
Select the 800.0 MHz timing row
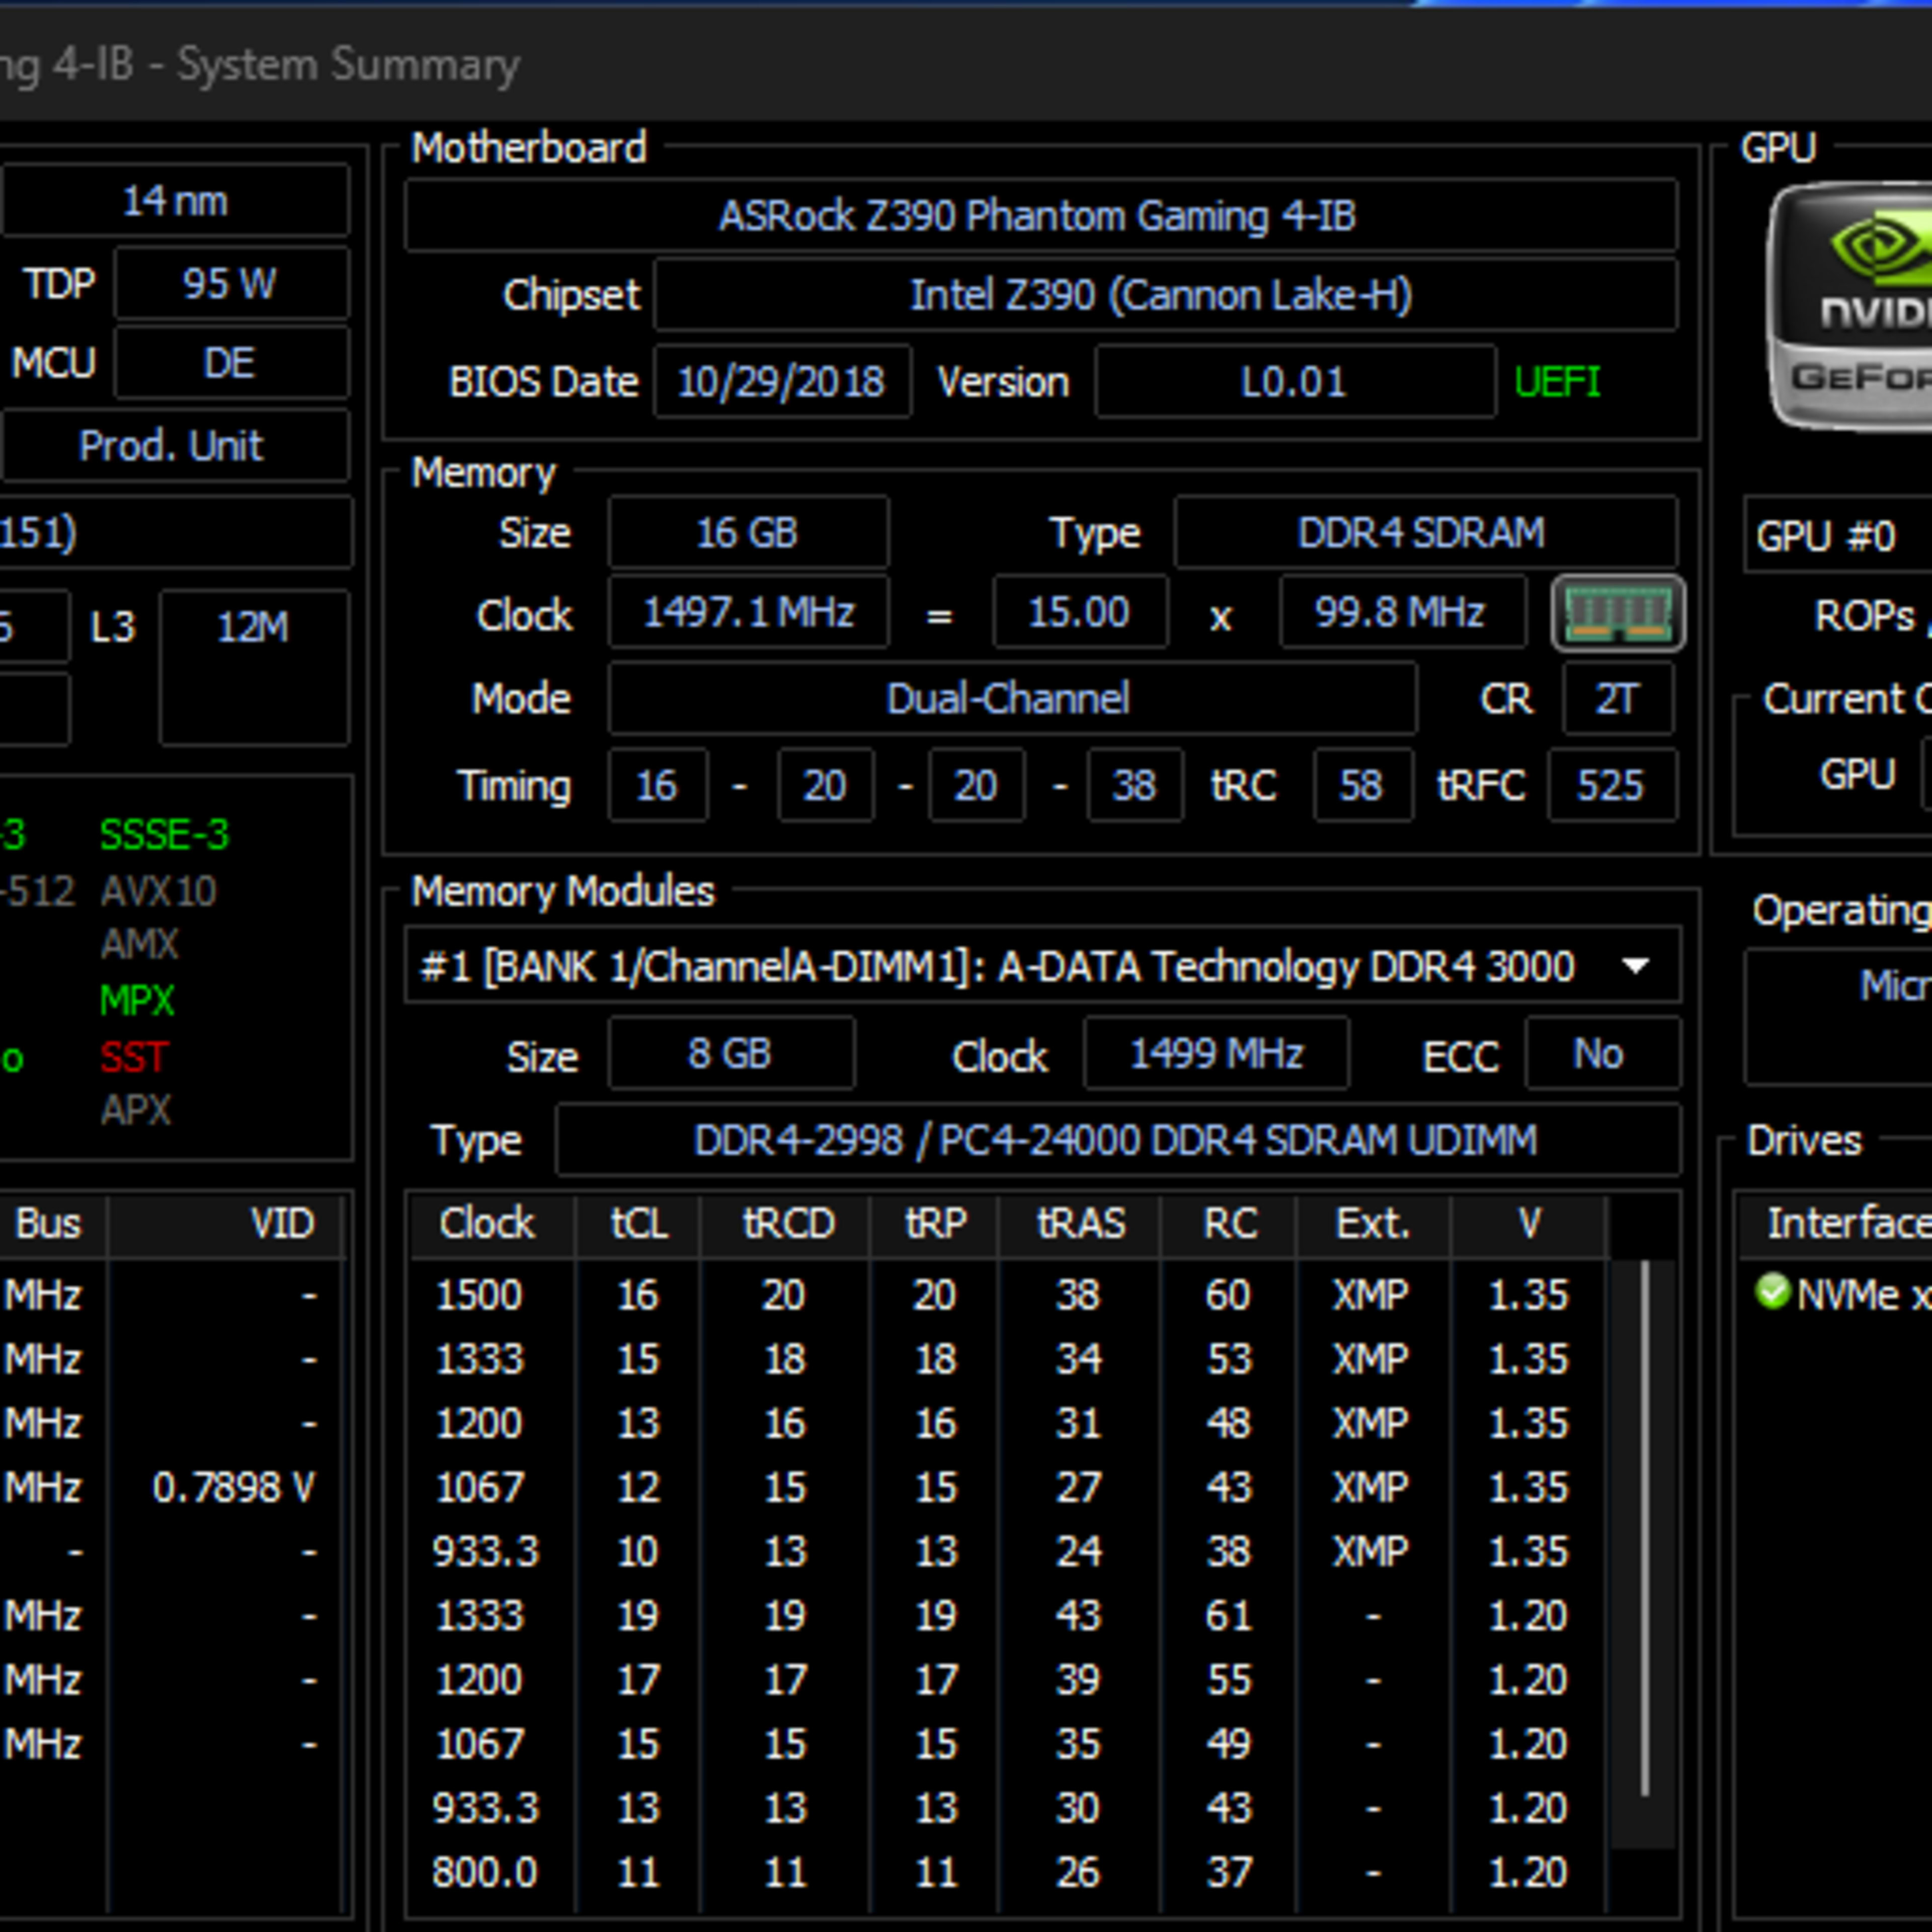pyautogui.click(x=1008, y=1872)
